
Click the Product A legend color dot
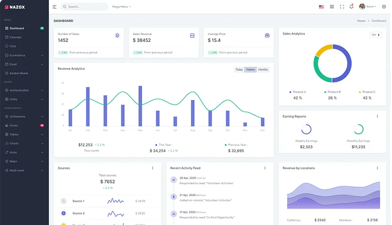[290, 92]
